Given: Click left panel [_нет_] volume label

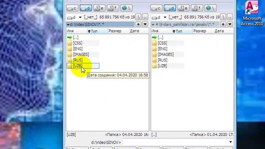Looking at the screenshot, I should click(91, 17).
